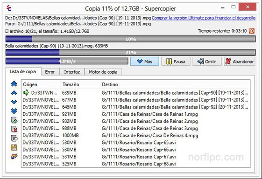Viewport: 262px width, 179px height.
Task: Pause the copy with Pausa button
Action: [x=176, y=62]
